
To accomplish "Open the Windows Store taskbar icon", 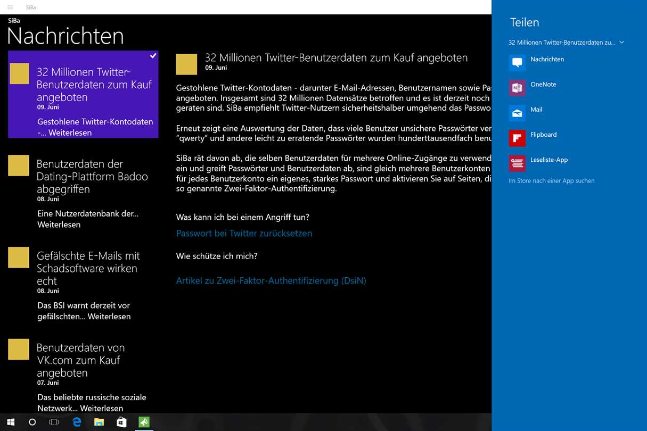I will click(121, 422).
